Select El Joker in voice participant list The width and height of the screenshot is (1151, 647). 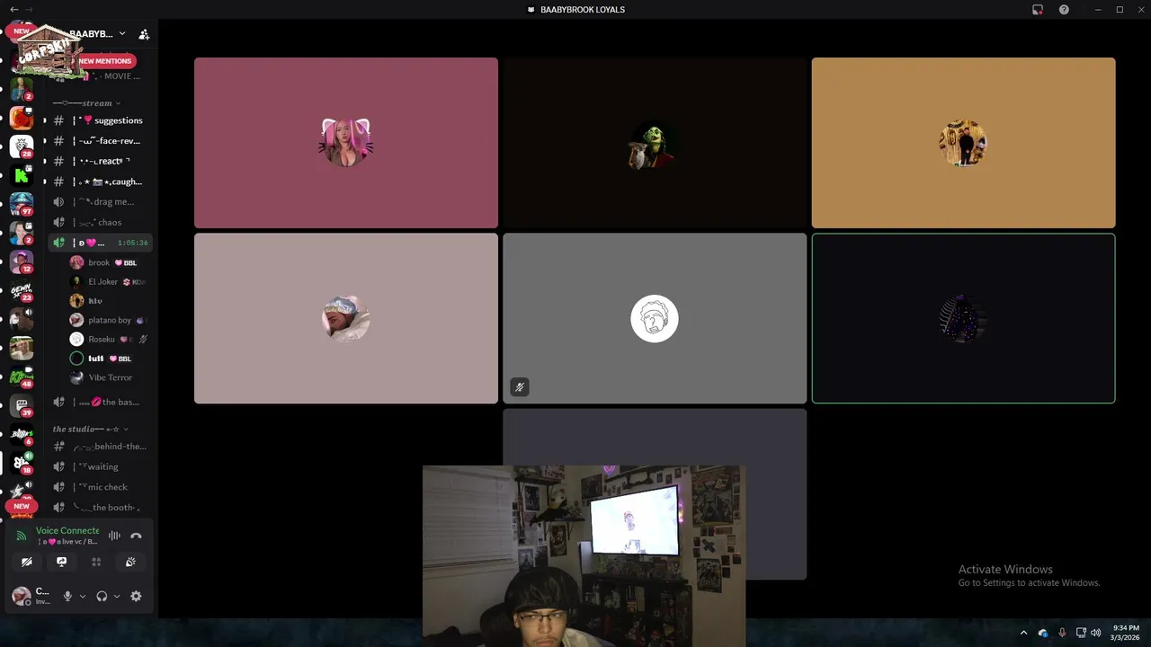[108, 282]
